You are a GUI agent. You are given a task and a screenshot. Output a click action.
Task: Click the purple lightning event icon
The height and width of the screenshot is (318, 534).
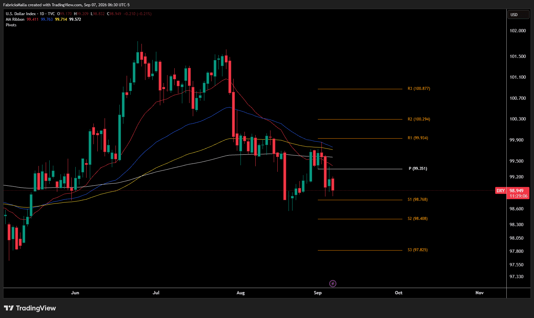[x=333, y=283]
